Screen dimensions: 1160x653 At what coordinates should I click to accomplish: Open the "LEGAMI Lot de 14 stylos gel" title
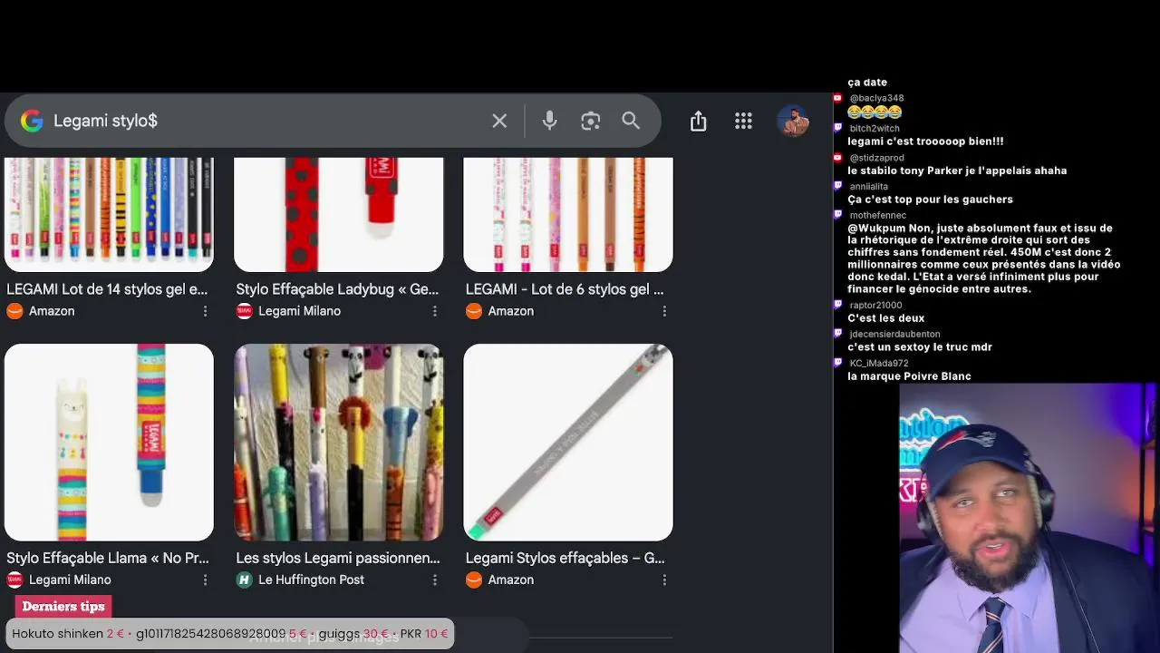(x=107, y=289)
